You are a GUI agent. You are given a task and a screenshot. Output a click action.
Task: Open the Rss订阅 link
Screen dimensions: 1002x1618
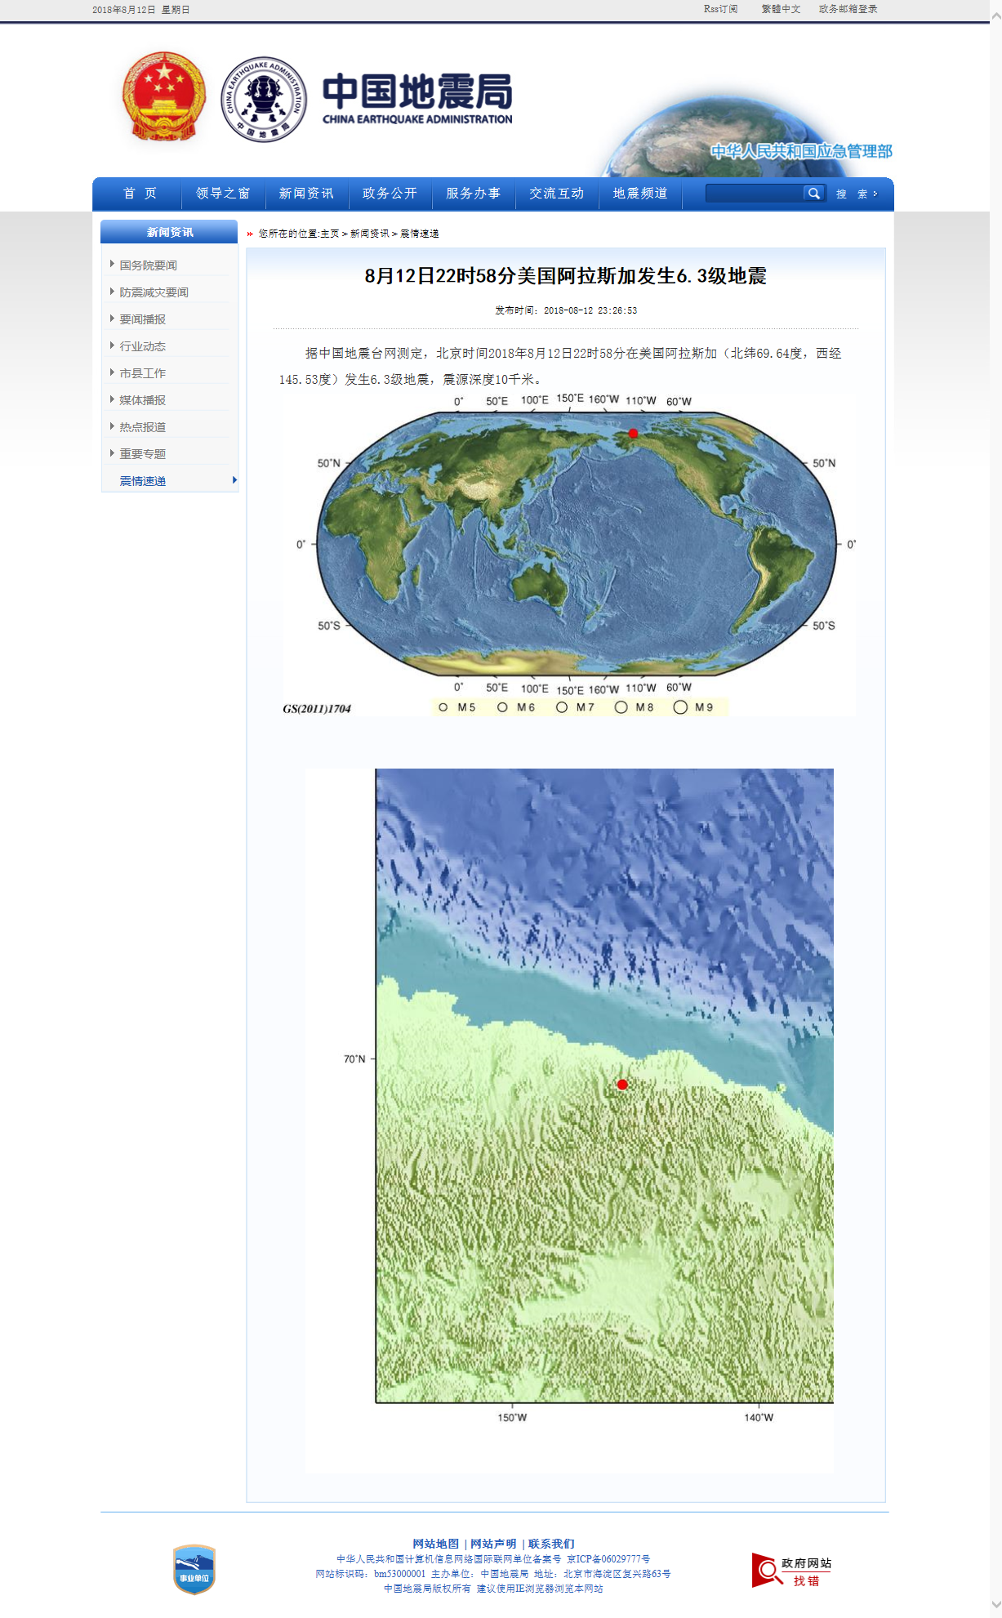click(x=720, y=9)
